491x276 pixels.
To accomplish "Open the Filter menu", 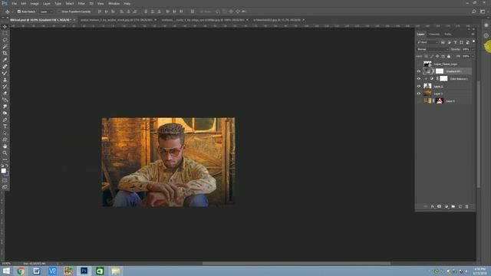I will [81, 3].
